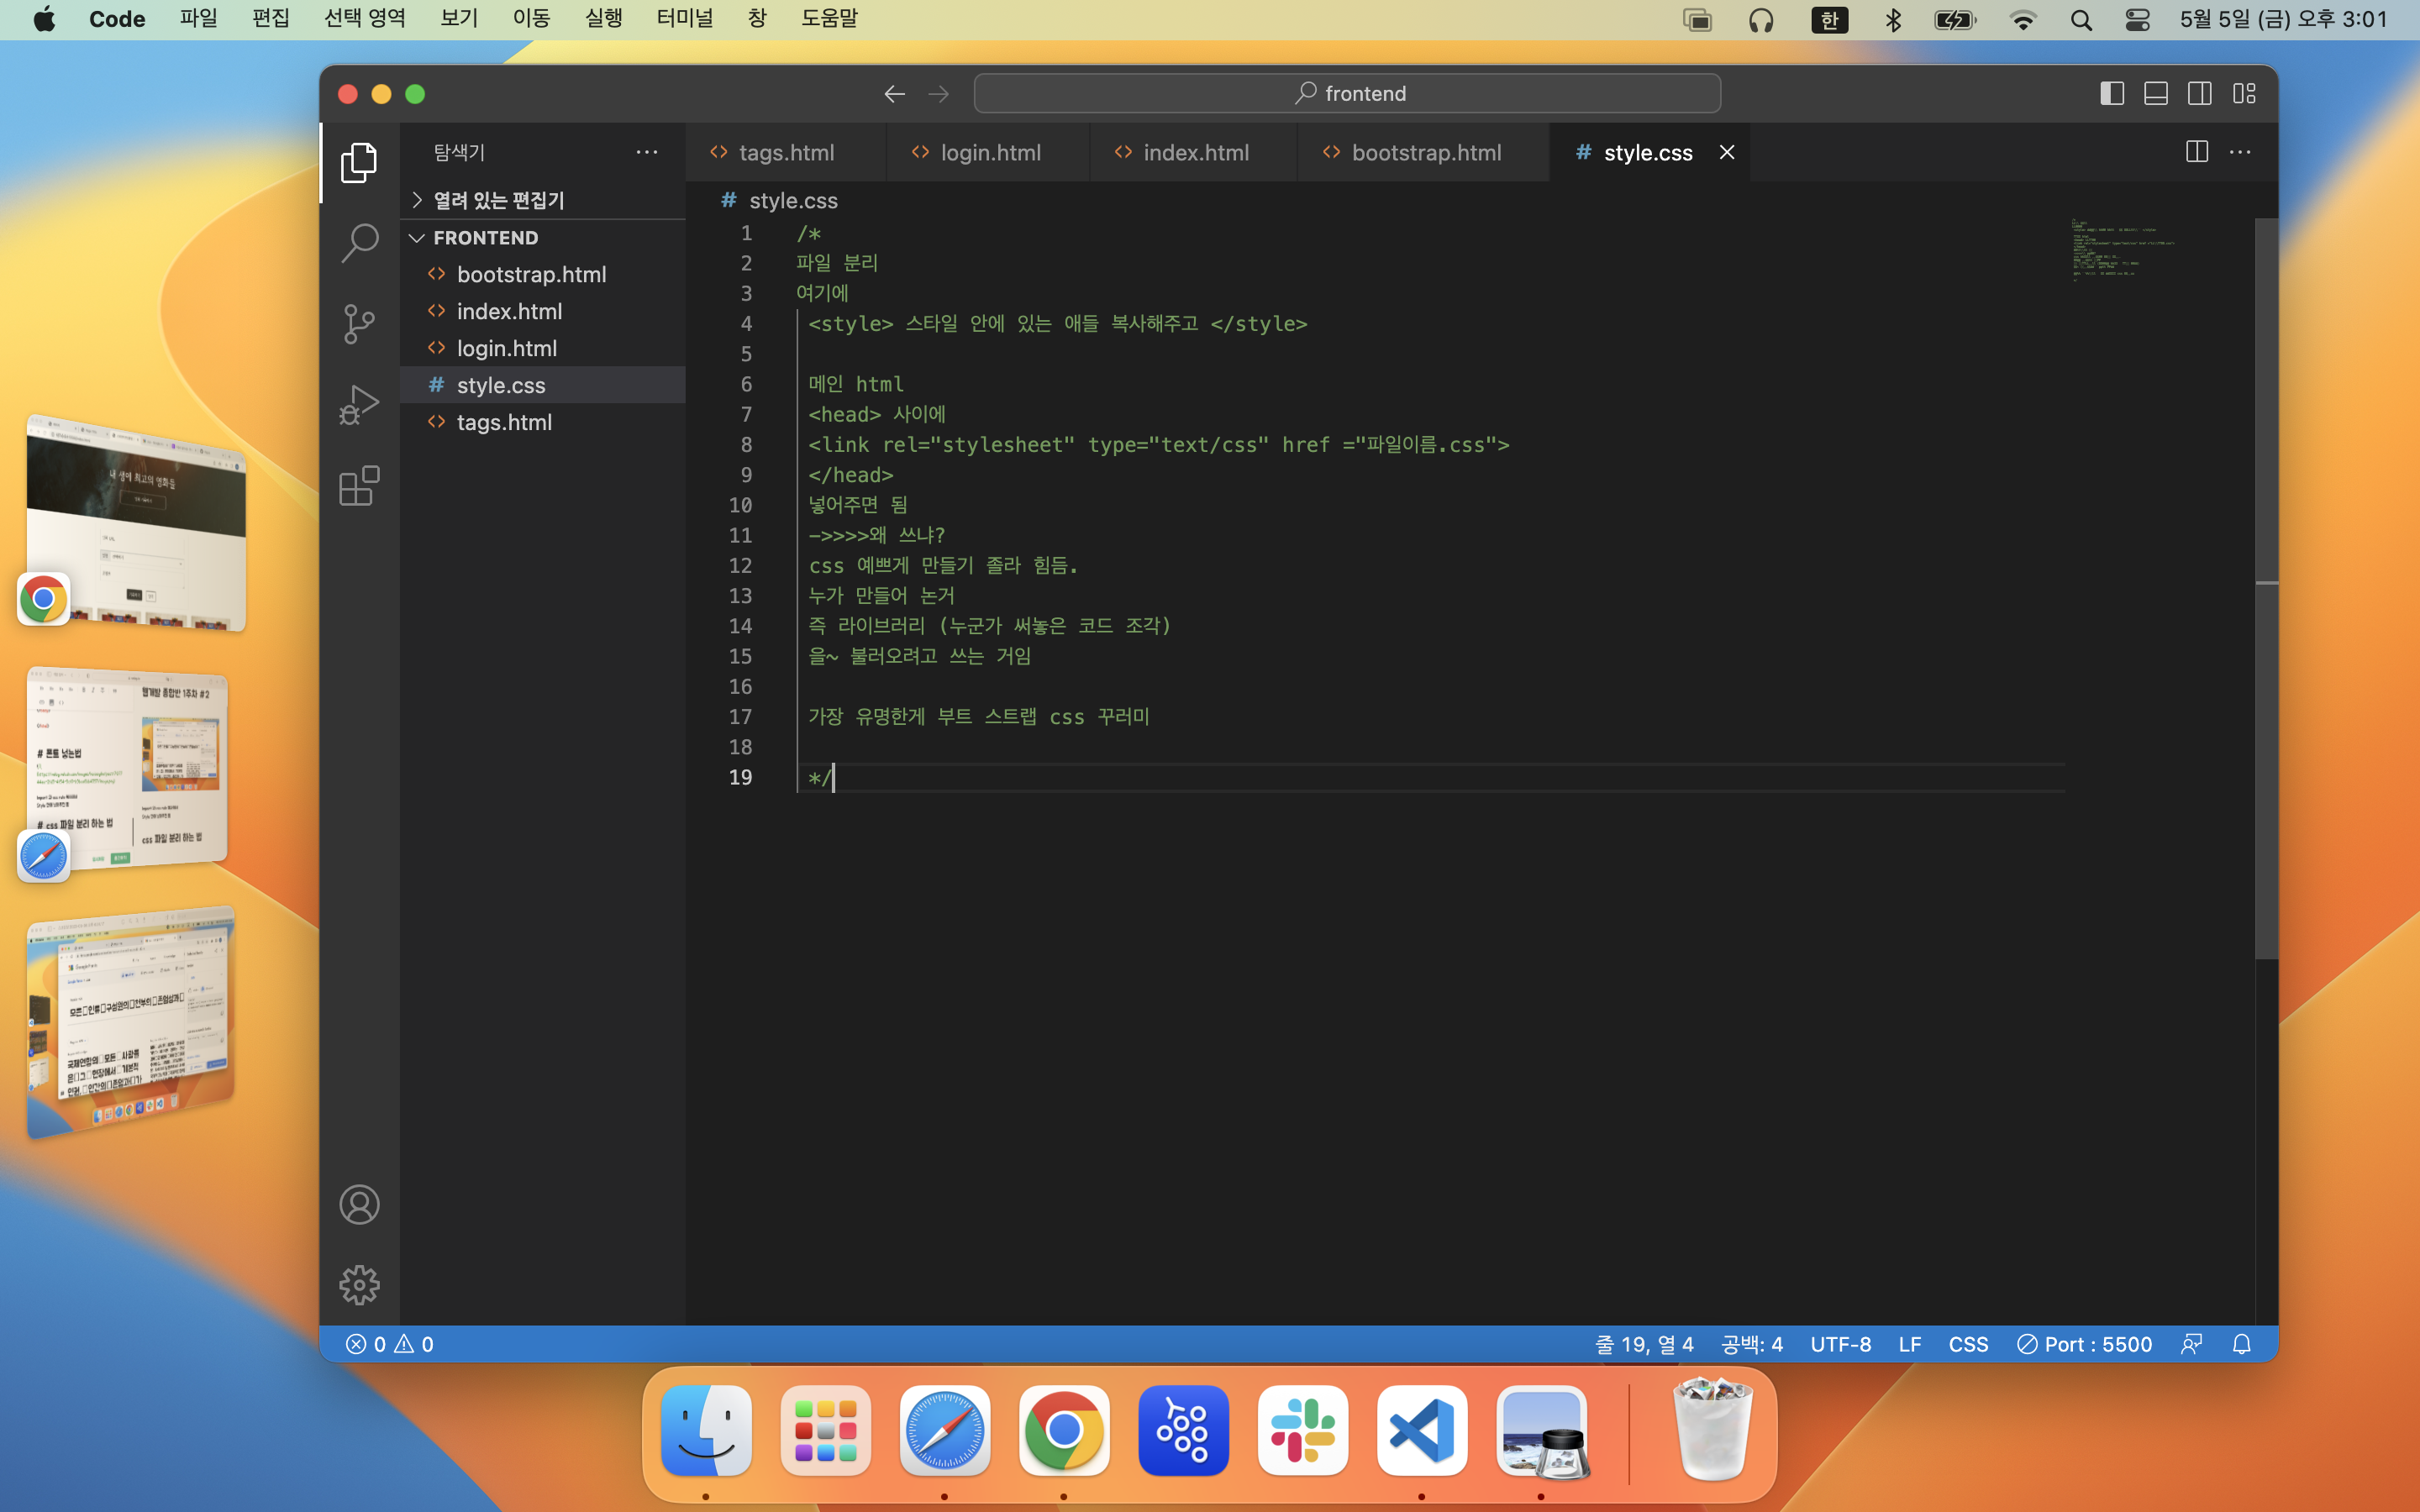Screen dimensions: 2420x1512
Task: Open bootstrap.html in the file tree
Action: (x=544, y=274)
